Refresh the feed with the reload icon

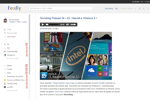point(143,8)
